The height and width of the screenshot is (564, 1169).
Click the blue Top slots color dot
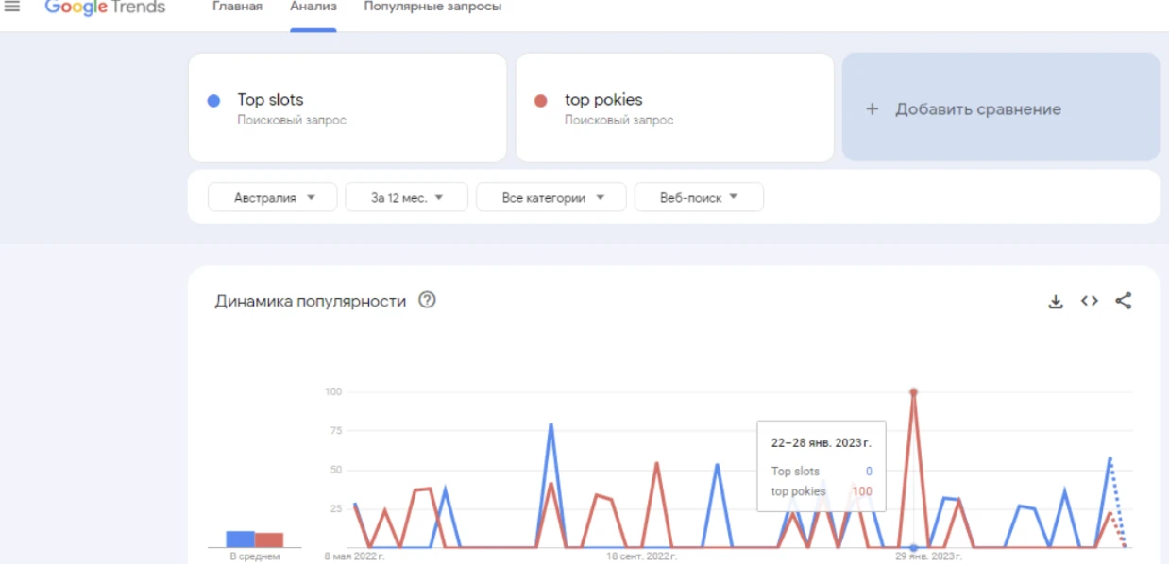[x=213, y=101]
